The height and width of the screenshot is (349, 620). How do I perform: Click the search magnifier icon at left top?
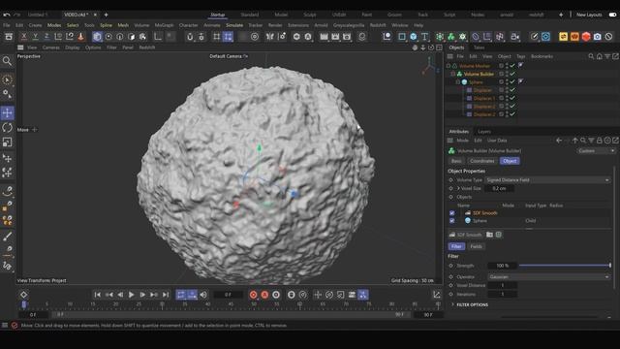coord(7,61)
